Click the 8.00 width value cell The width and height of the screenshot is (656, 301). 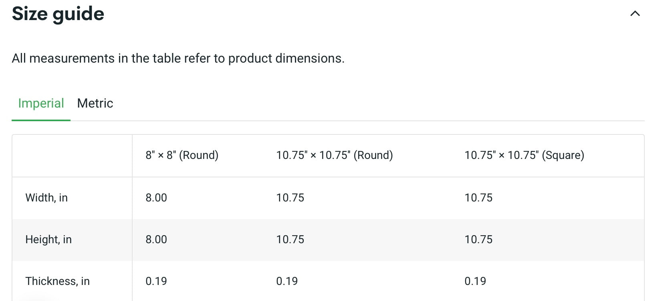tap(156, 198)
